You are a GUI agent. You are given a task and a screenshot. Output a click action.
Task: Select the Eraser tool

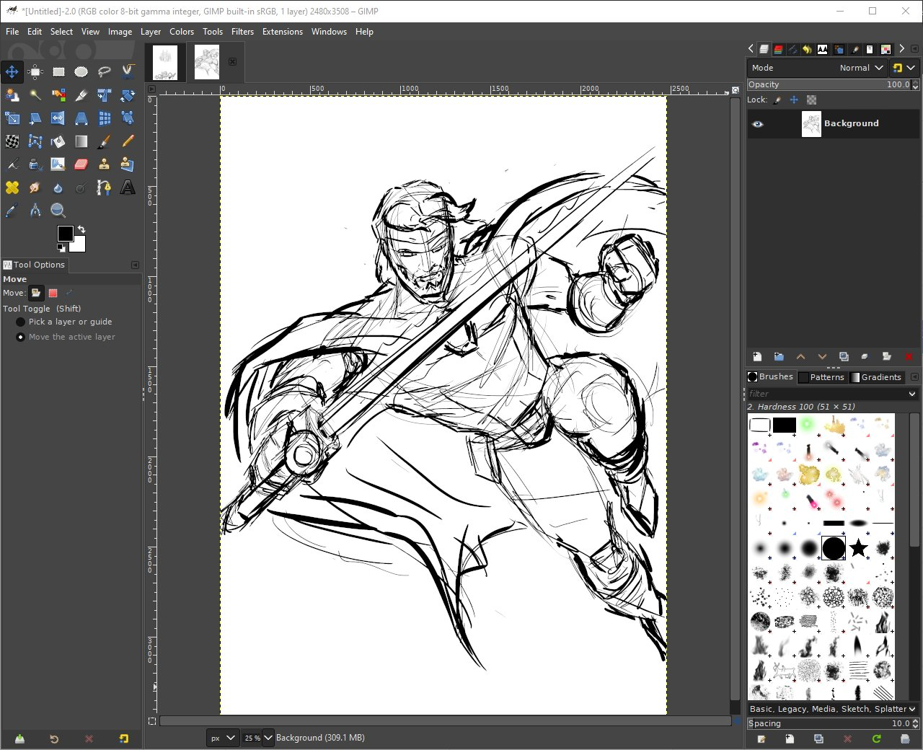pyautogui.click(x=81, y=164)
